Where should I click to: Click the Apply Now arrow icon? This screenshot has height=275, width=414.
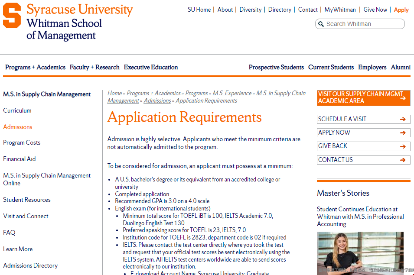pos(403,133)
